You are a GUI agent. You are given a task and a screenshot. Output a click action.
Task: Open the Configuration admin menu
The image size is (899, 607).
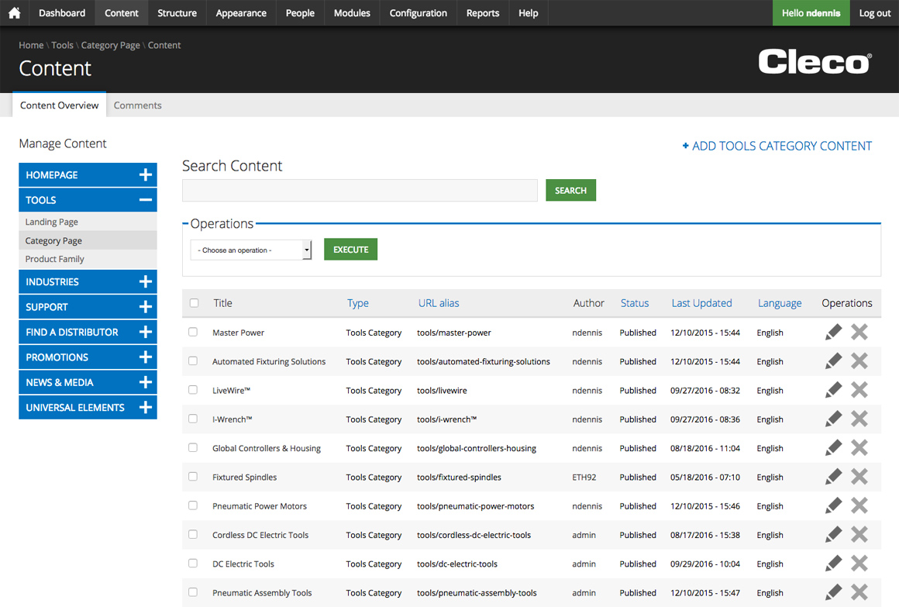pos(418,12)
